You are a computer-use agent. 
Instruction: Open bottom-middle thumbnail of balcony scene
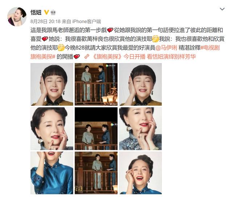coord(96,173)
